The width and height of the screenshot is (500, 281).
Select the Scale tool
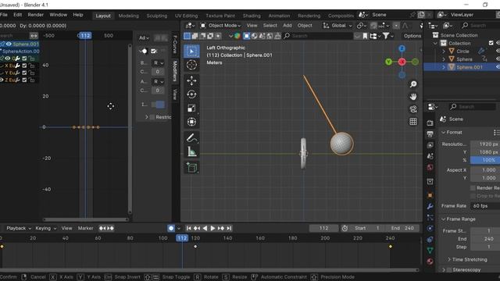click(191, 108)
